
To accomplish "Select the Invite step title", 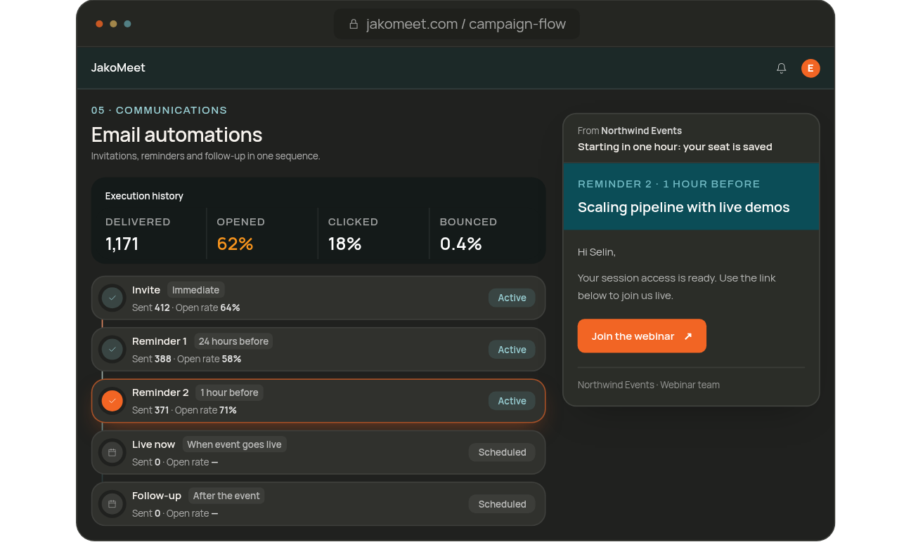I will [146, 290].
